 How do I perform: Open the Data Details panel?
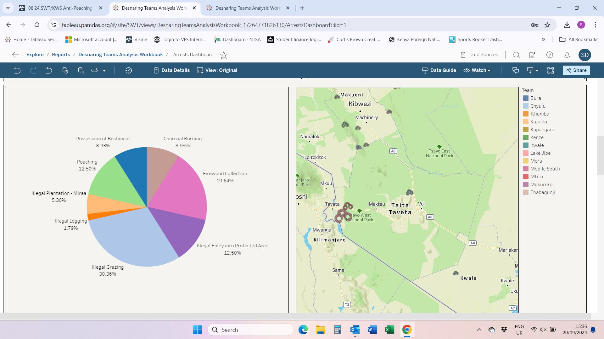[x=171, y=70]
